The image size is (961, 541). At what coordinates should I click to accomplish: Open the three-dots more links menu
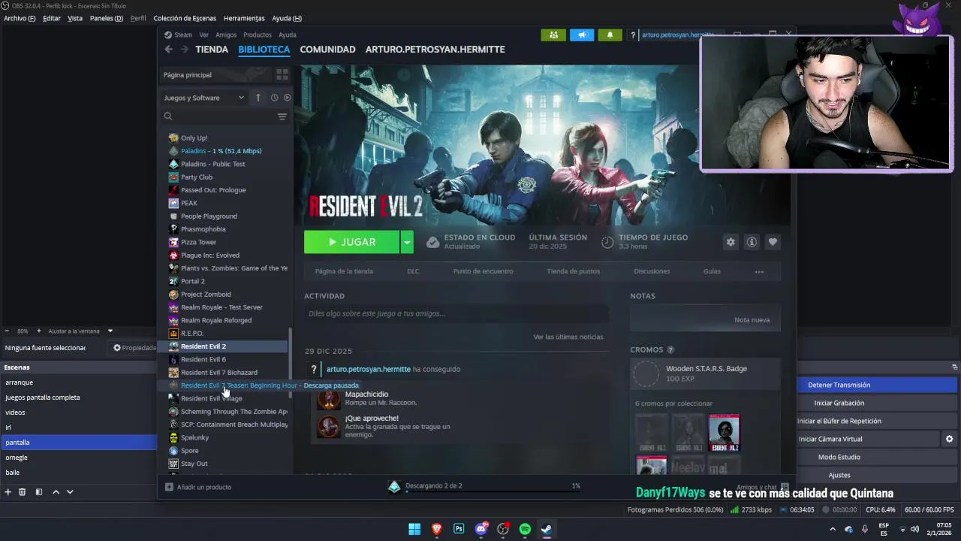pos(759,271)
